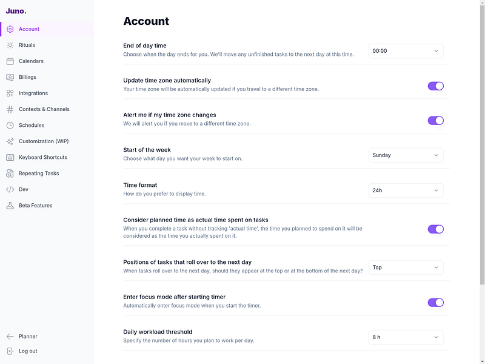This screenshot has height=364, width=485.
Task: Open the Repeating Tasks settings page
Action: pyautogui.click(x=39, y=174)
